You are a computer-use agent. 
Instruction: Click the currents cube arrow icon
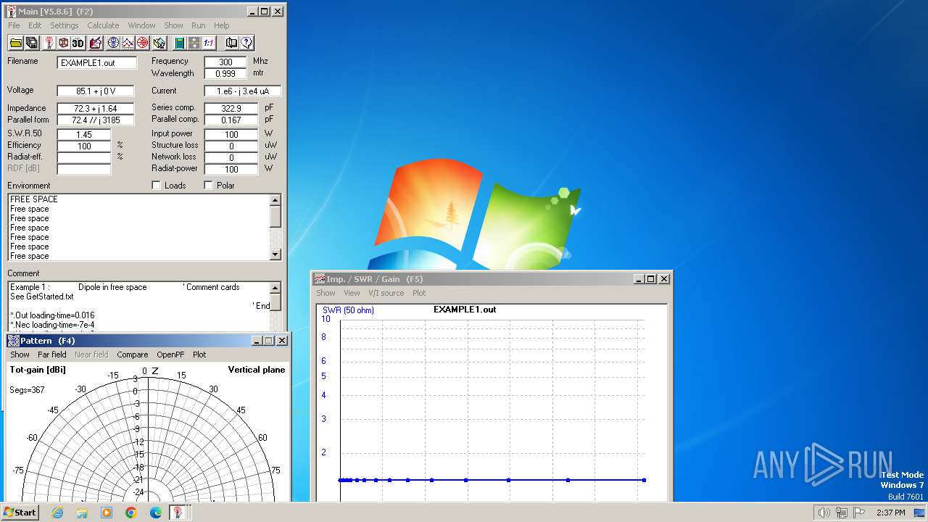159,43
